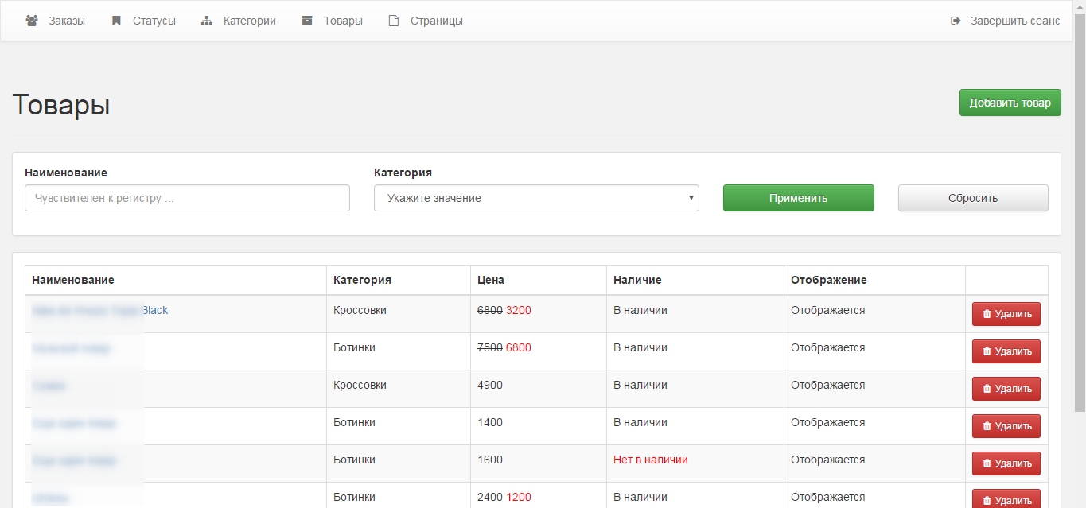Viewport: 1086px width, 508px height.
Task: Click the sign-out icon beside Завершить сеанс
Action: (x=956, y=21)
